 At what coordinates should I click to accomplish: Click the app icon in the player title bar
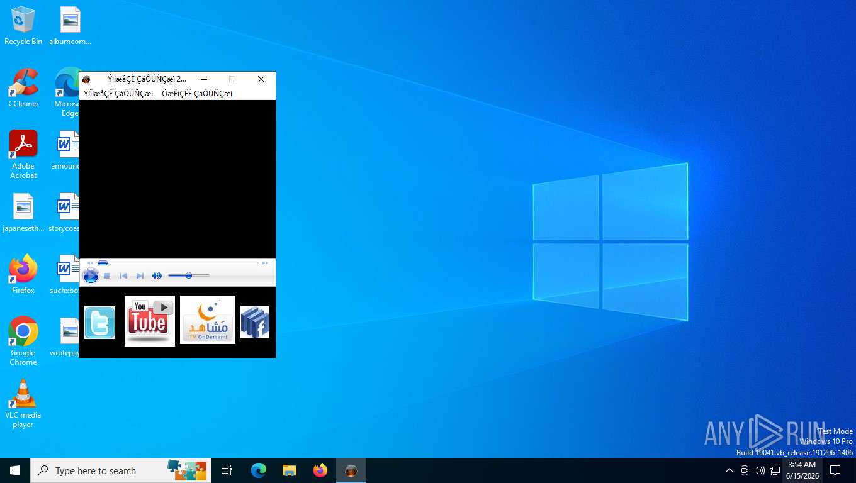pyautogui.click(x=87, y=80)
